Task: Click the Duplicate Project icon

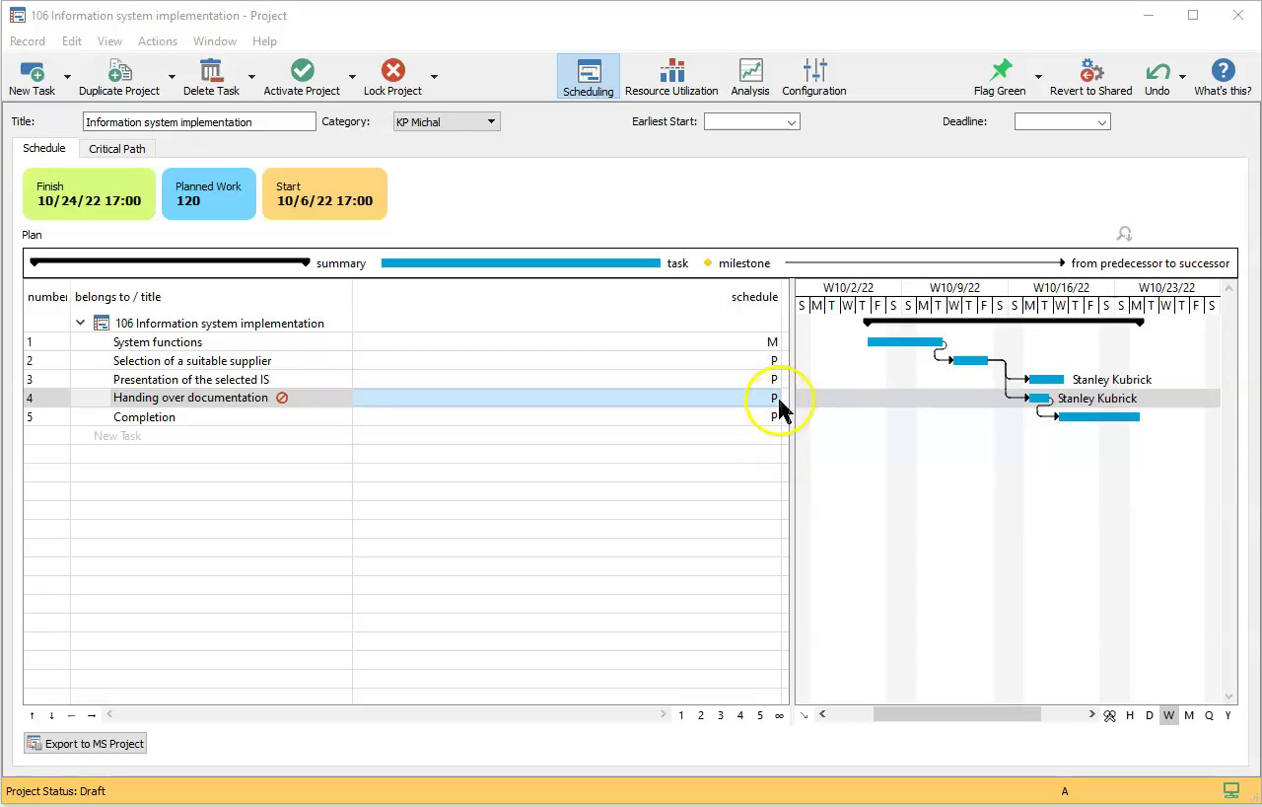Action: (119, 72)
